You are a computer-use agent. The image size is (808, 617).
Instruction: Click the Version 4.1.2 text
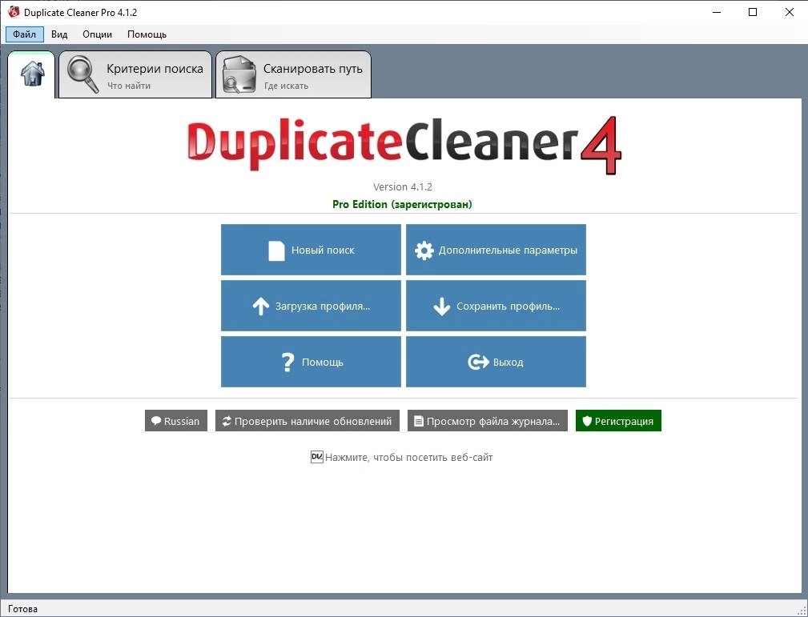pos(403,187)
